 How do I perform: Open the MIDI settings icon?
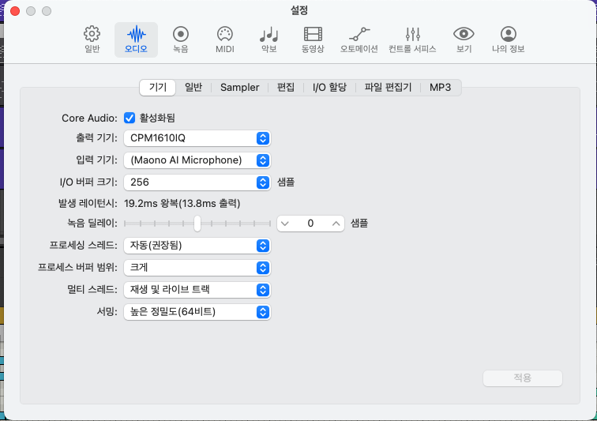pyautogui.click(x=224, y=39)
